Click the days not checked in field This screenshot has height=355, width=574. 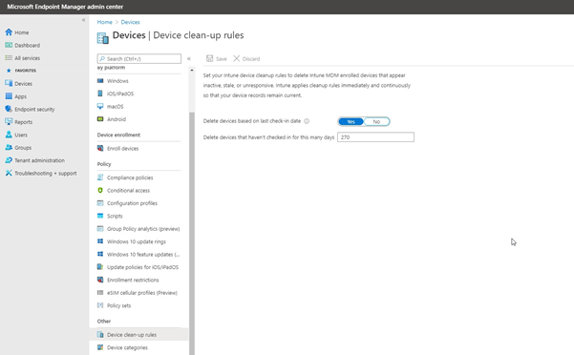[375, 137]
